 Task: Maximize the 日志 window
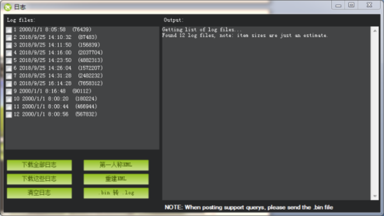(351, 5)
